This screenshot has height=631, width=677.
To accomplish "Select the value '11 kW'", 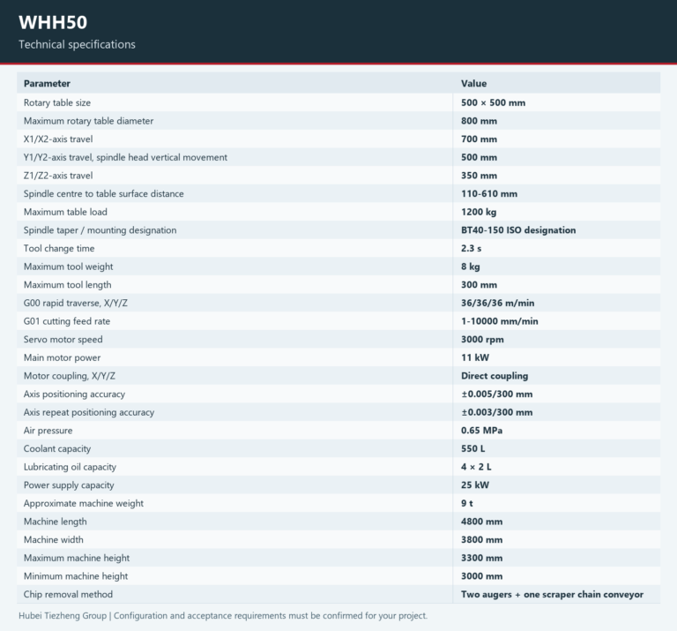I will point(475,357).
